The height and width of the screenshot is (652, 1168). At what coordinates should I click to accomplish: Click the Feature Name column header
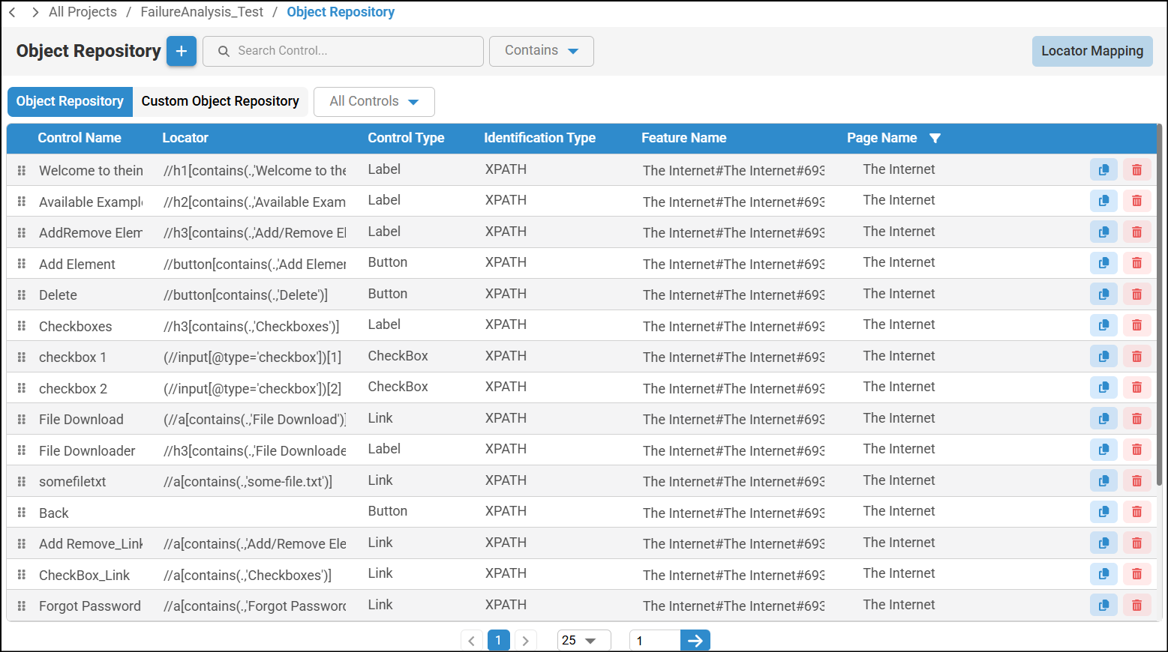683,138
